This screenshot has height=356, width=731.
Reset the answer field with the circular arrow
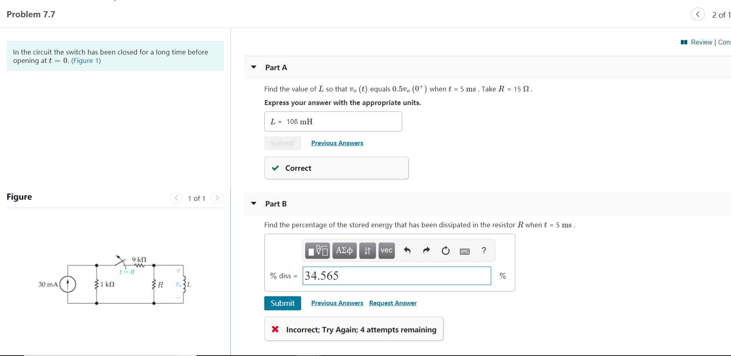pos(445,251)
